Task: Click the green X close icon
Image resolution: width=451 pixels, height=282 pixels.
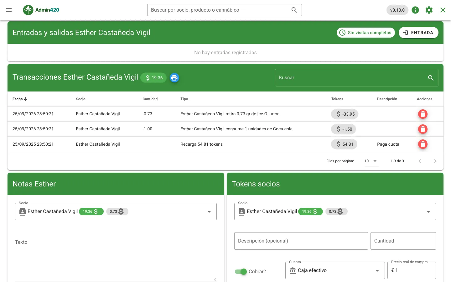Action: [x=443, y=10]
